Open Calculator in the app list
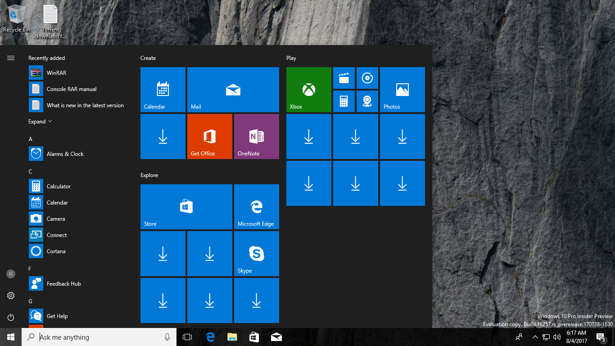Viewport: 615px width, 346px height. point(79,186)
